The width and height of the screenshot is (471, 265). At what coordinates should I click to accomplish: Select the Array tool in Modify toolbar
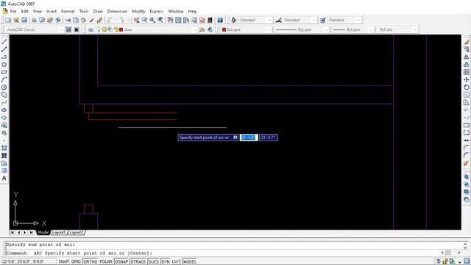[466, 72]
